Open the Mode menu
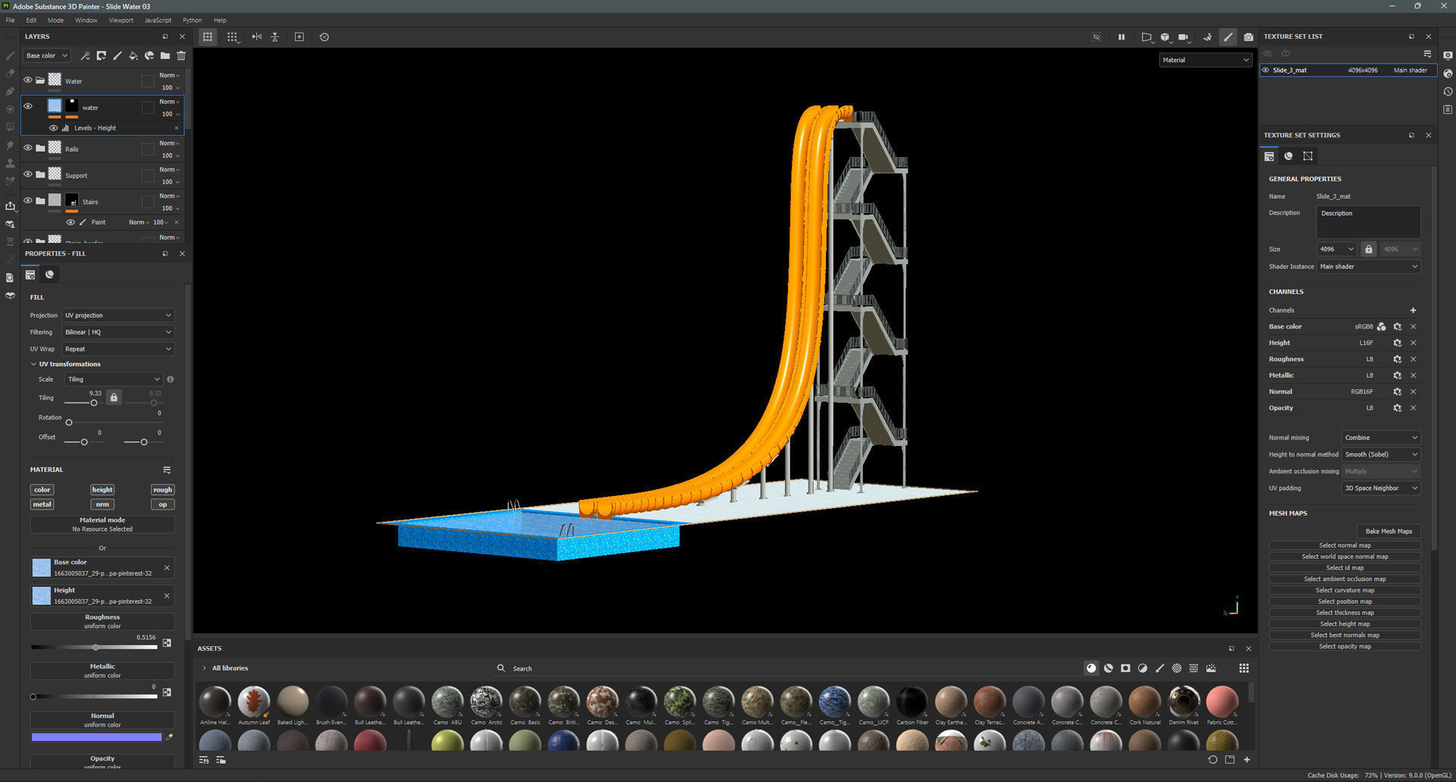 [55, 20]
